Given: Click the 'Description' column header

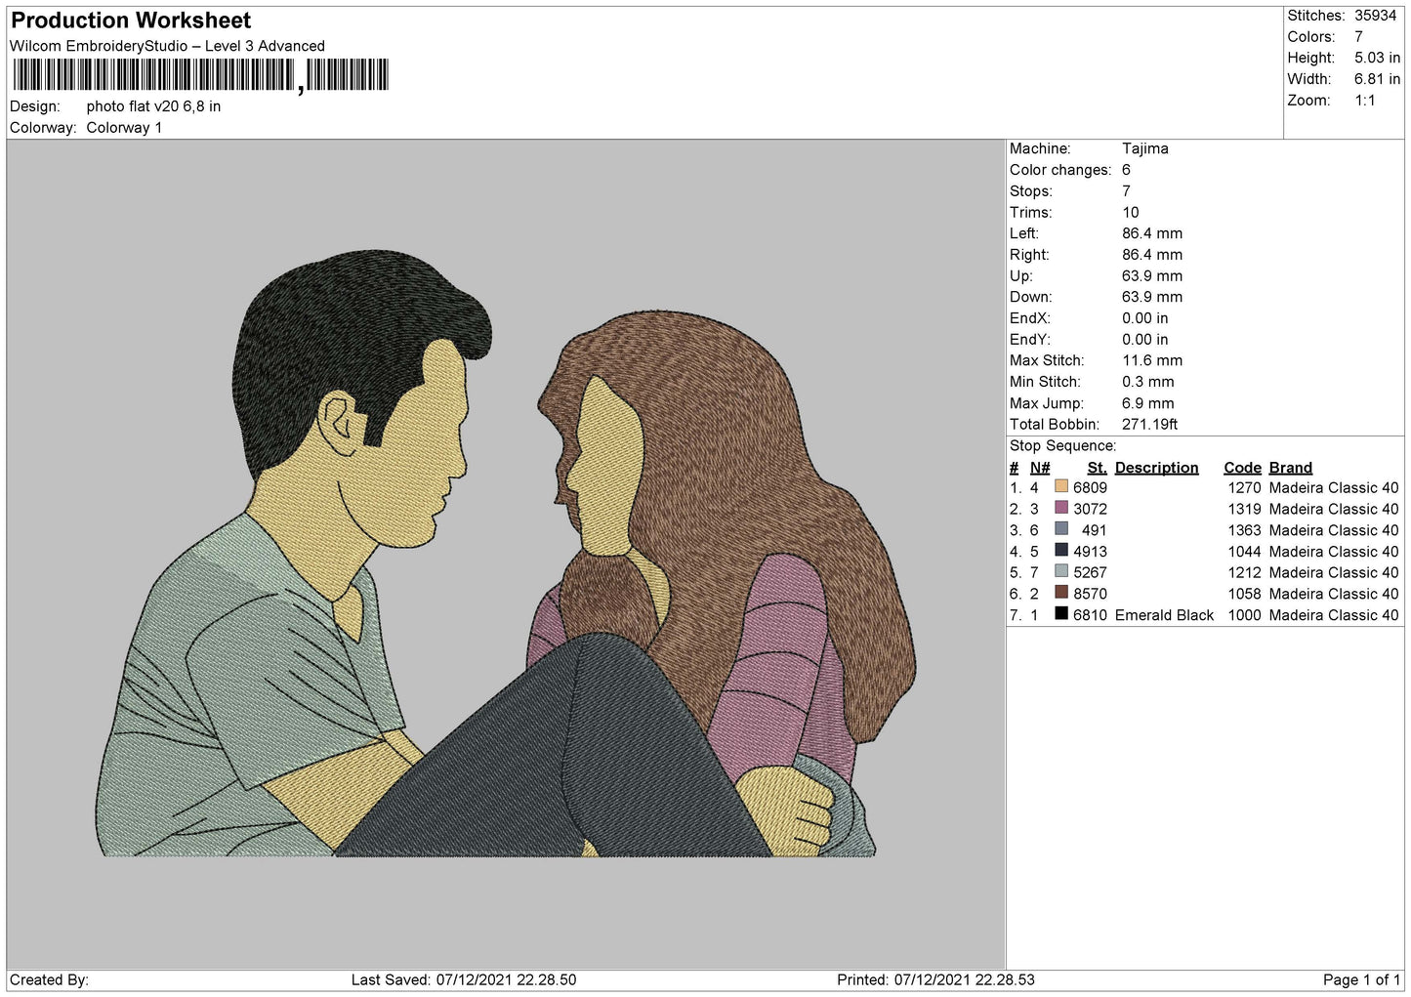Looking at the screenshot, I should click(1156, 468).
